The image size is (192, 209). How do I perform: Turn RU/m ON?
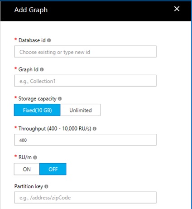[x=27, y=169]
